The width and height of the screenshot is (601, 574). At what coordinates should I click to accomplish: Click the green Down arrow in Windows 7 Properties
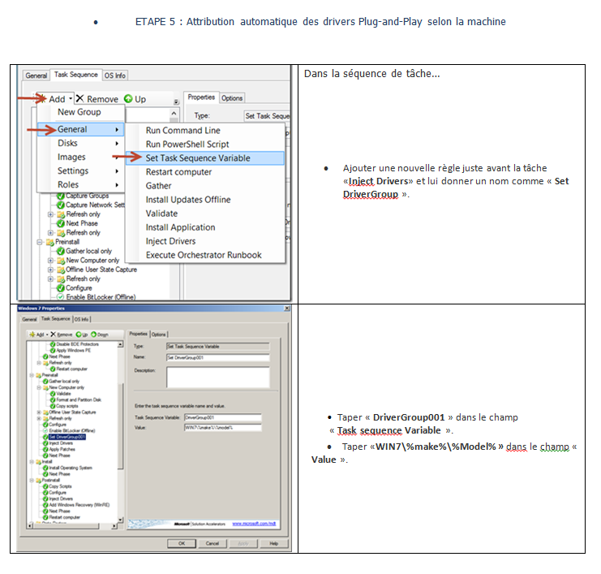point(93,334)
